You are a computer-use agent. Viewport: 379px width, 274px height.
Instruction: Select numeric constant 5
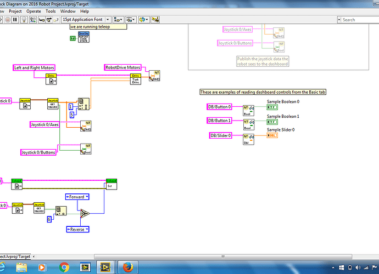72,115
